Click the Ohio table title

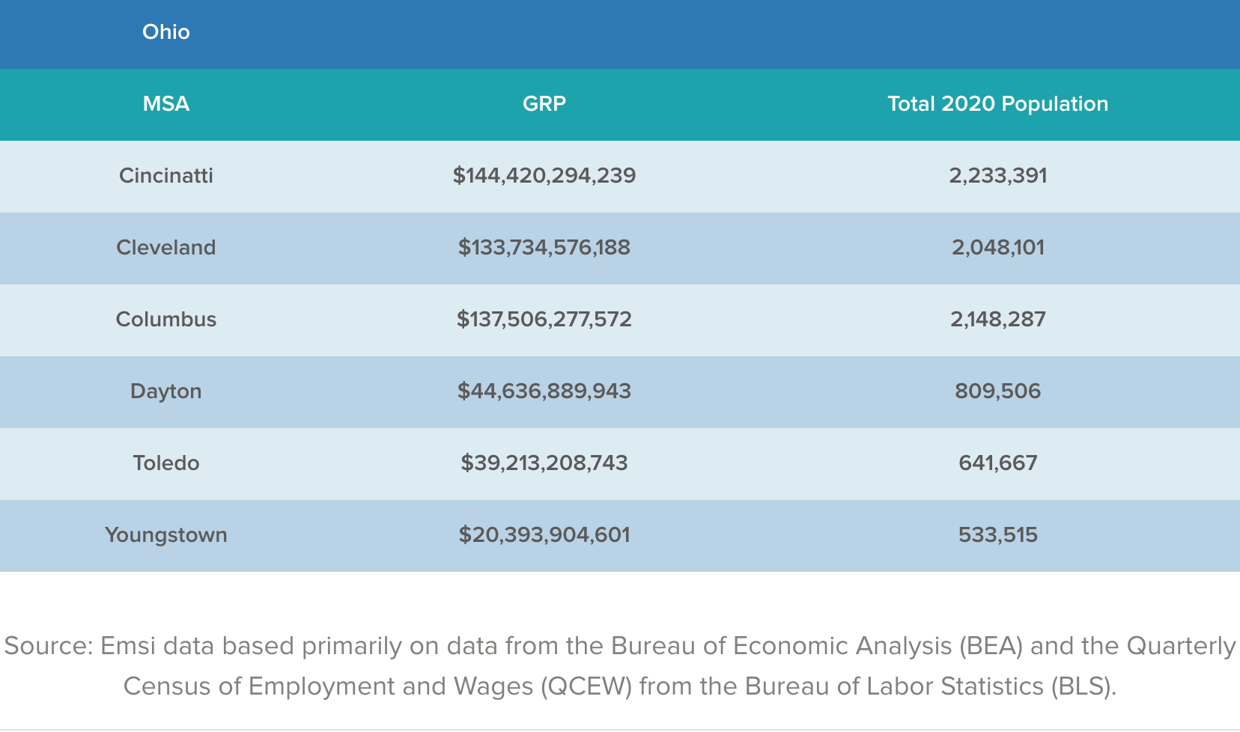[166, 32]
